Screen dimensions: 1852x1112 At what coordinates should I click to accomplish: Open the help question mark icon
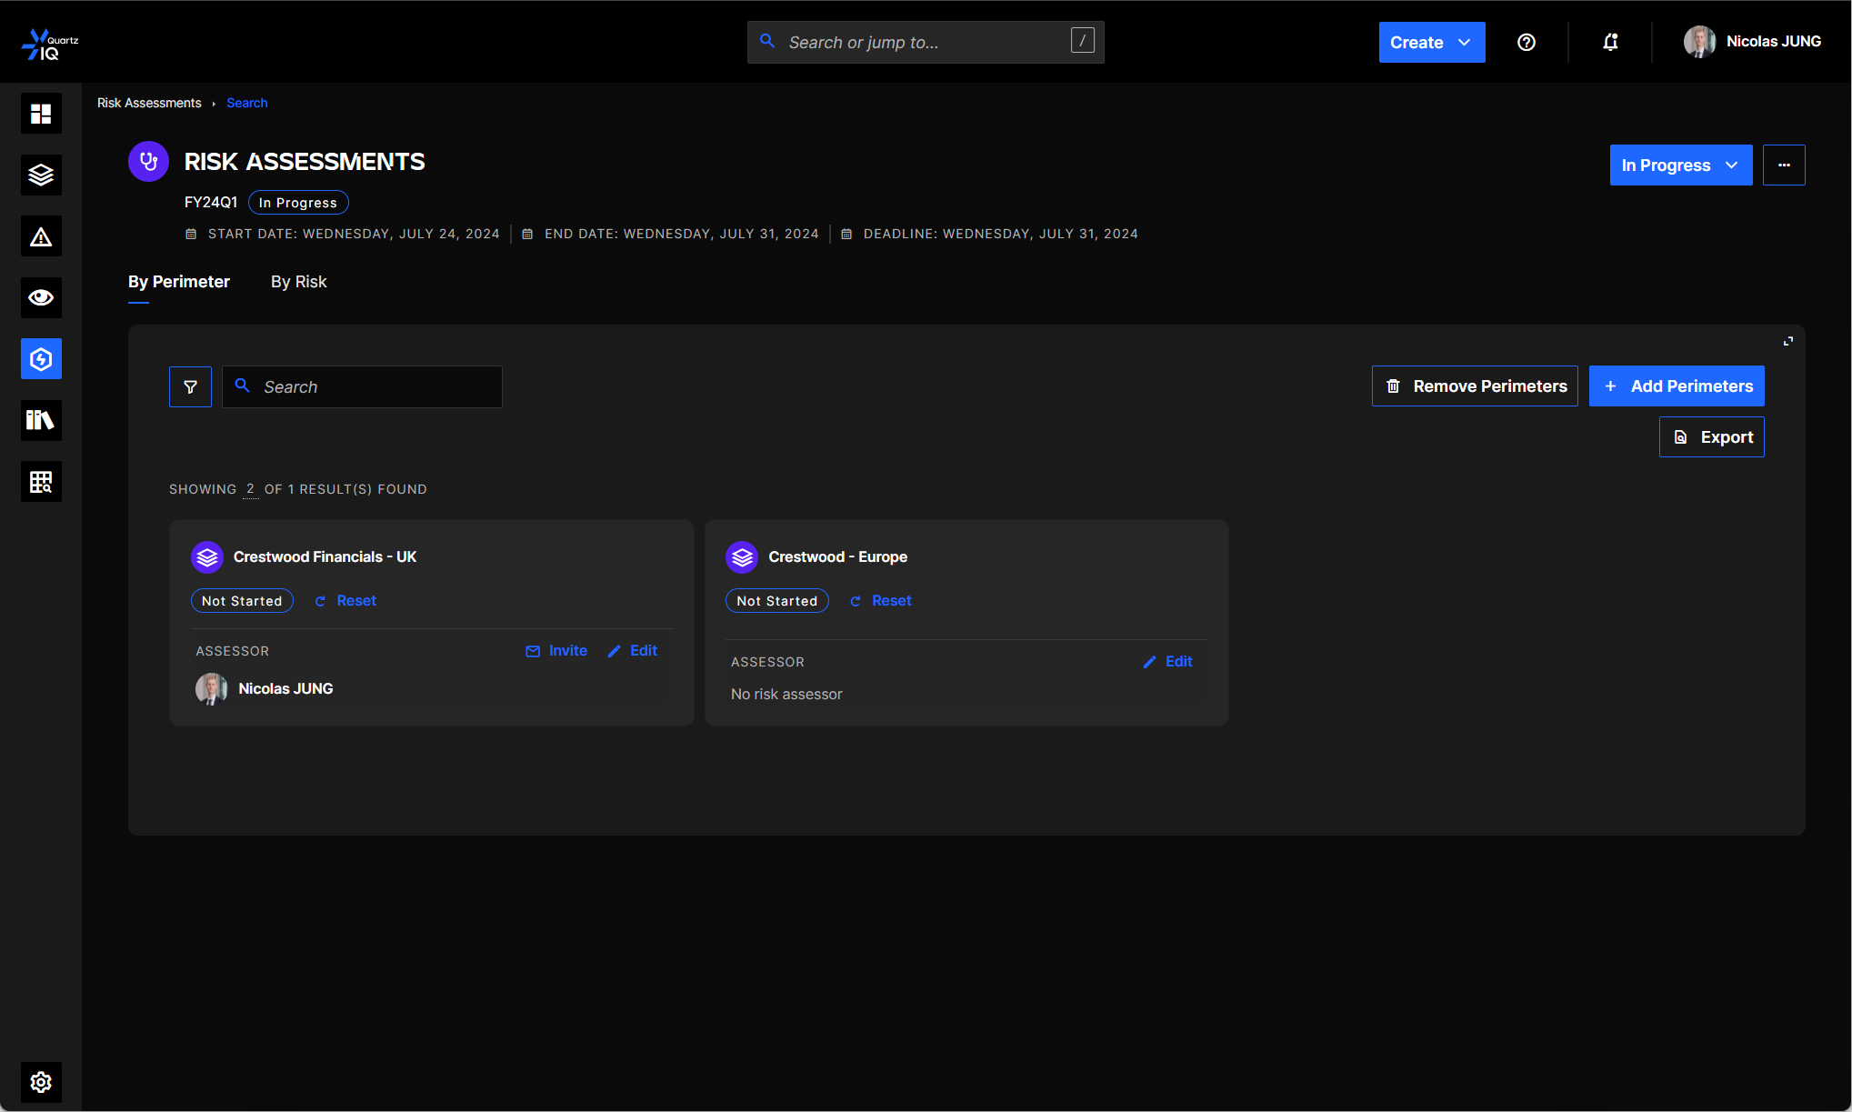pos(1527,42)
